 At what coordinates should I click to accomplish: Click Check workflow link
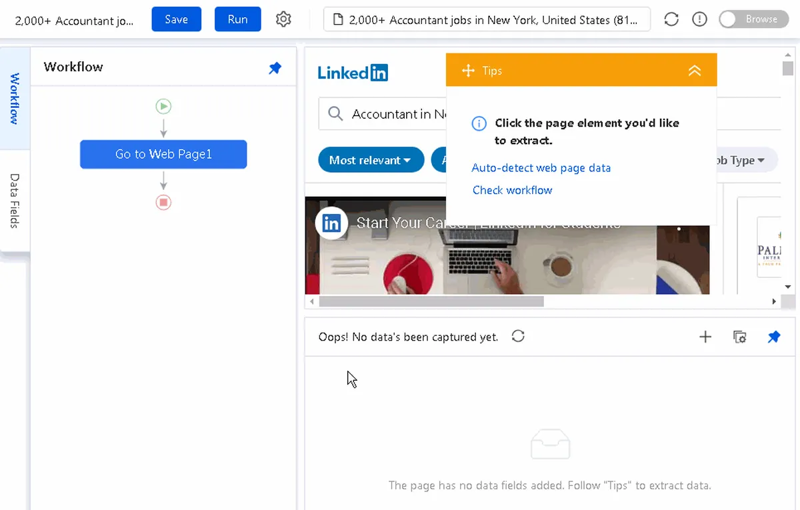tap(512, 190)
